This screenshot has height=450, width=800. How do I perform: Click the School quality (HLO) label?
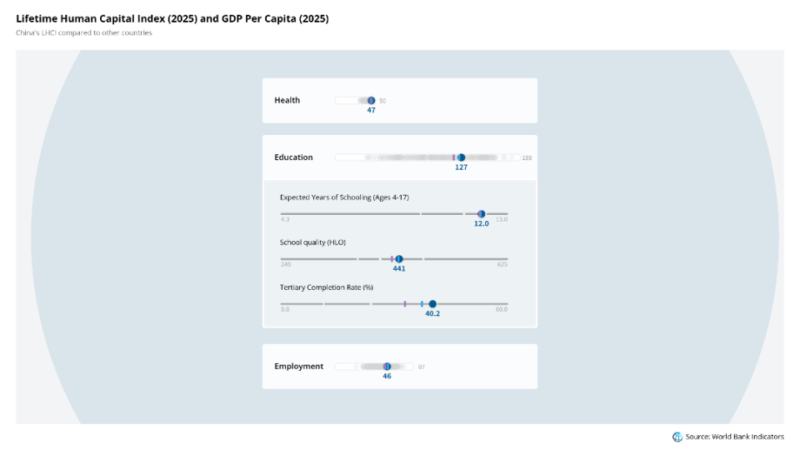tap(312, 242)
